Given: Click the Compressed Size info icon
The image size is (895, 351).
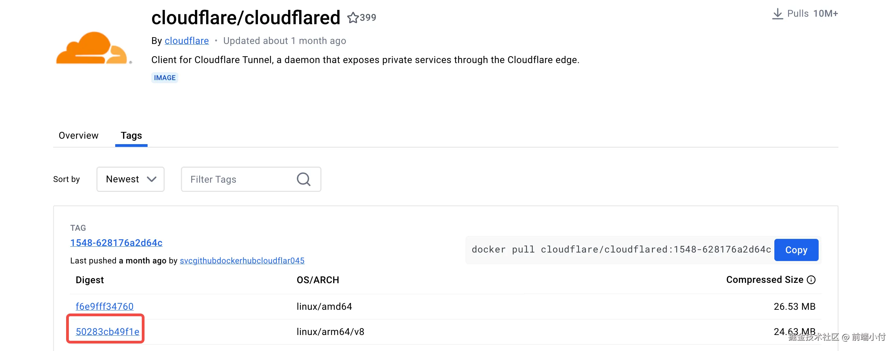Looking at the screenshot, I should click(x=811, y=280).
